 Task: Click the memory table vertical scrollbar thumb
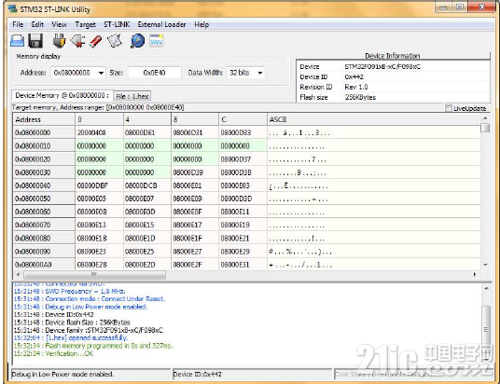[485, 128]
